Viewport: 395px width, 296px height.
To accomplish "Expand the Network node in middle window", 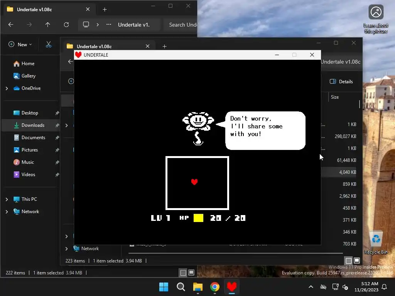I will pos(66,249).
